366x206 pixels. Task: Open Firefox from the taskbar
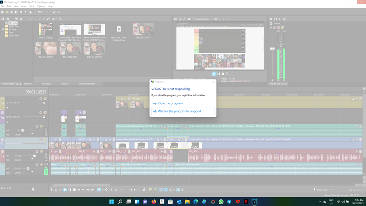point(154,202)
